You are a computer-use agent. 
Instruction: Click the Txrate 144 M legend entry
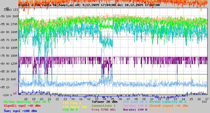tap(135, 106)
